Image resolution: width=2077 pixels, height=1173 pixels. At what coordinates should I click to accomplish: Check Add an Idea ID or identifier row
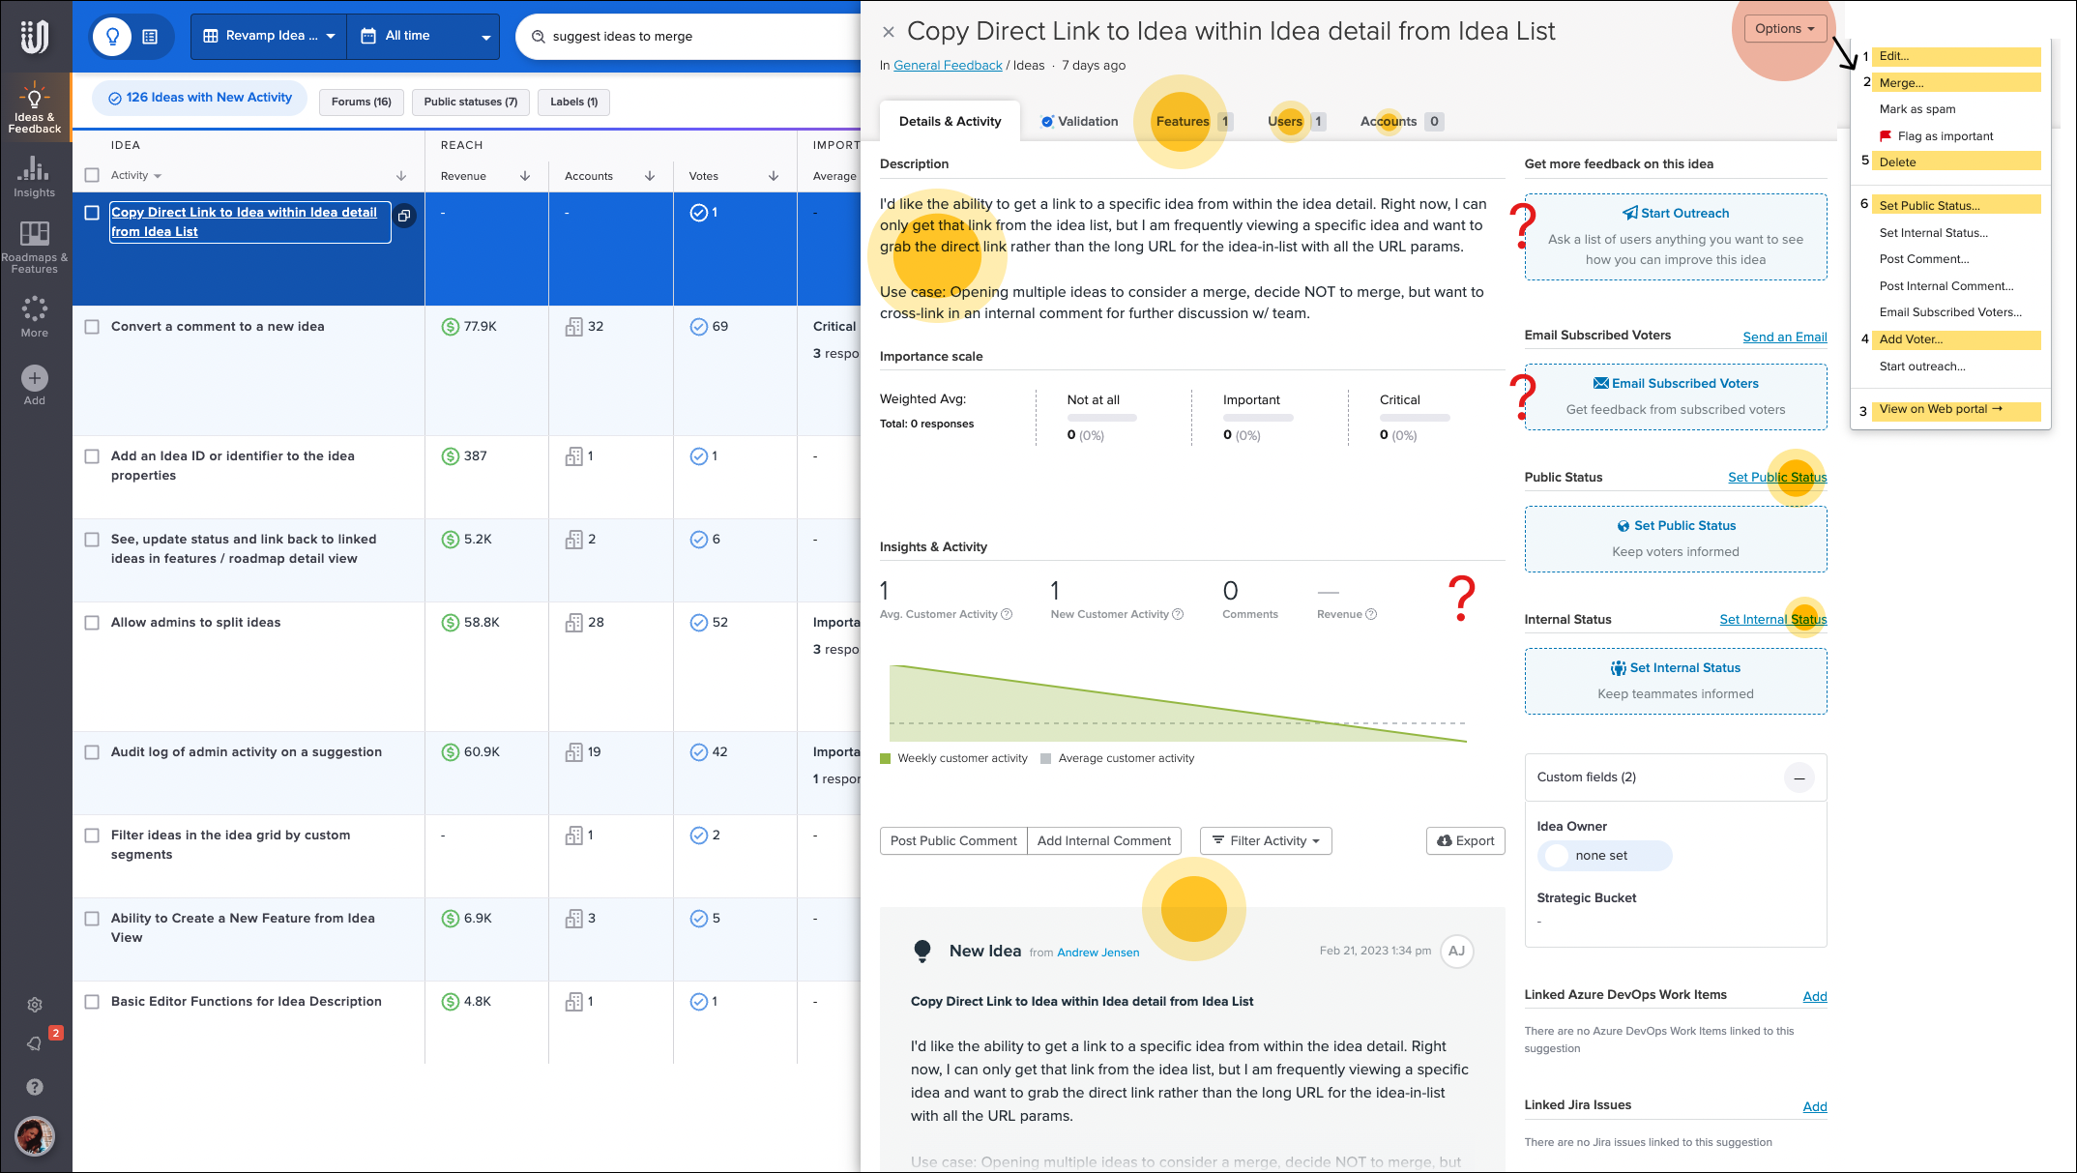(92, 456)
